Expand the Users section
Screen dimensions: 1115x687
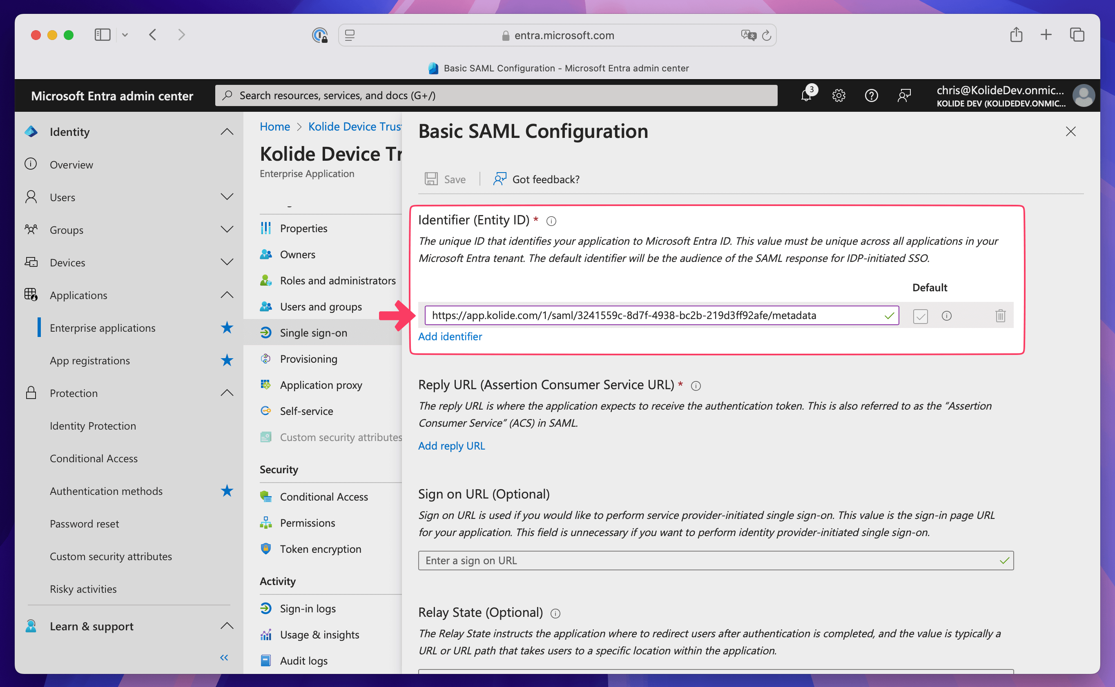(227, 197)
